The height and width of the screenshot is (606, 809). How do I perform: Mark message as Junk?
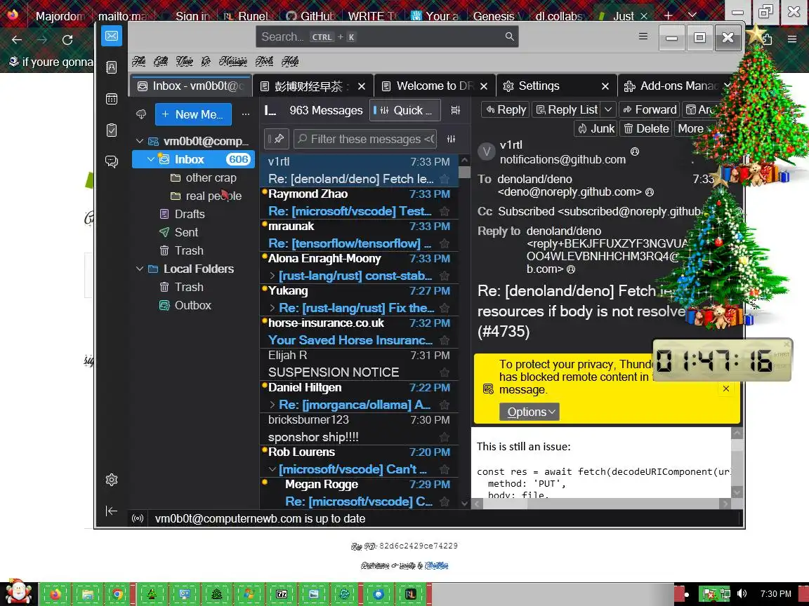click(596, 128)
